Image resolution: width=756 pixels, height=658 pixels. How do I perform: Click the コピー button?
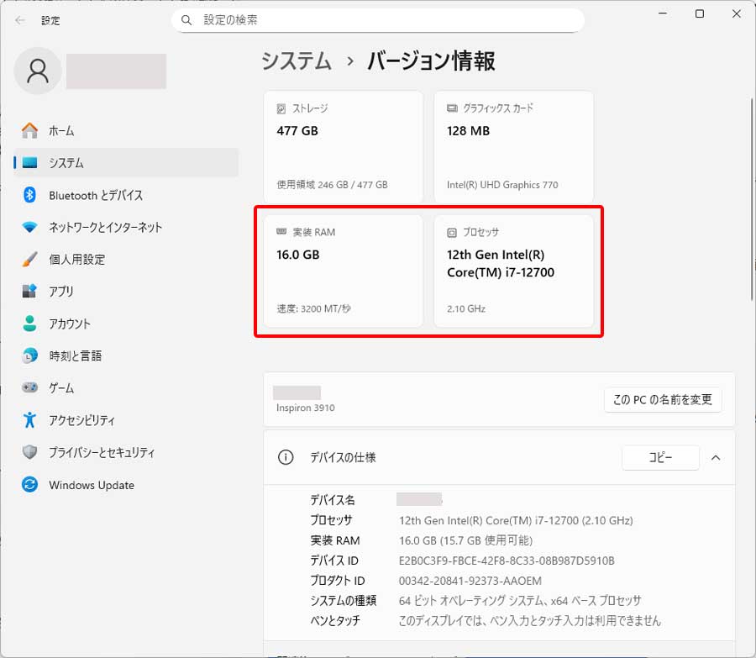pyautogui.click(x=660, y=458)
